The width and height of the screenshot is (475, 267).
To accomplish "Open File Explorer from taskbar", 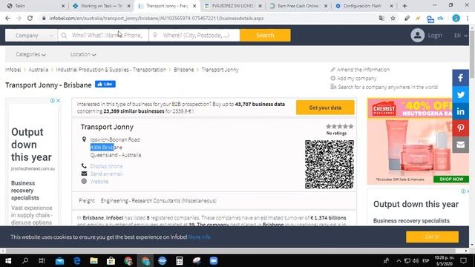I will (x=94, y=260).
